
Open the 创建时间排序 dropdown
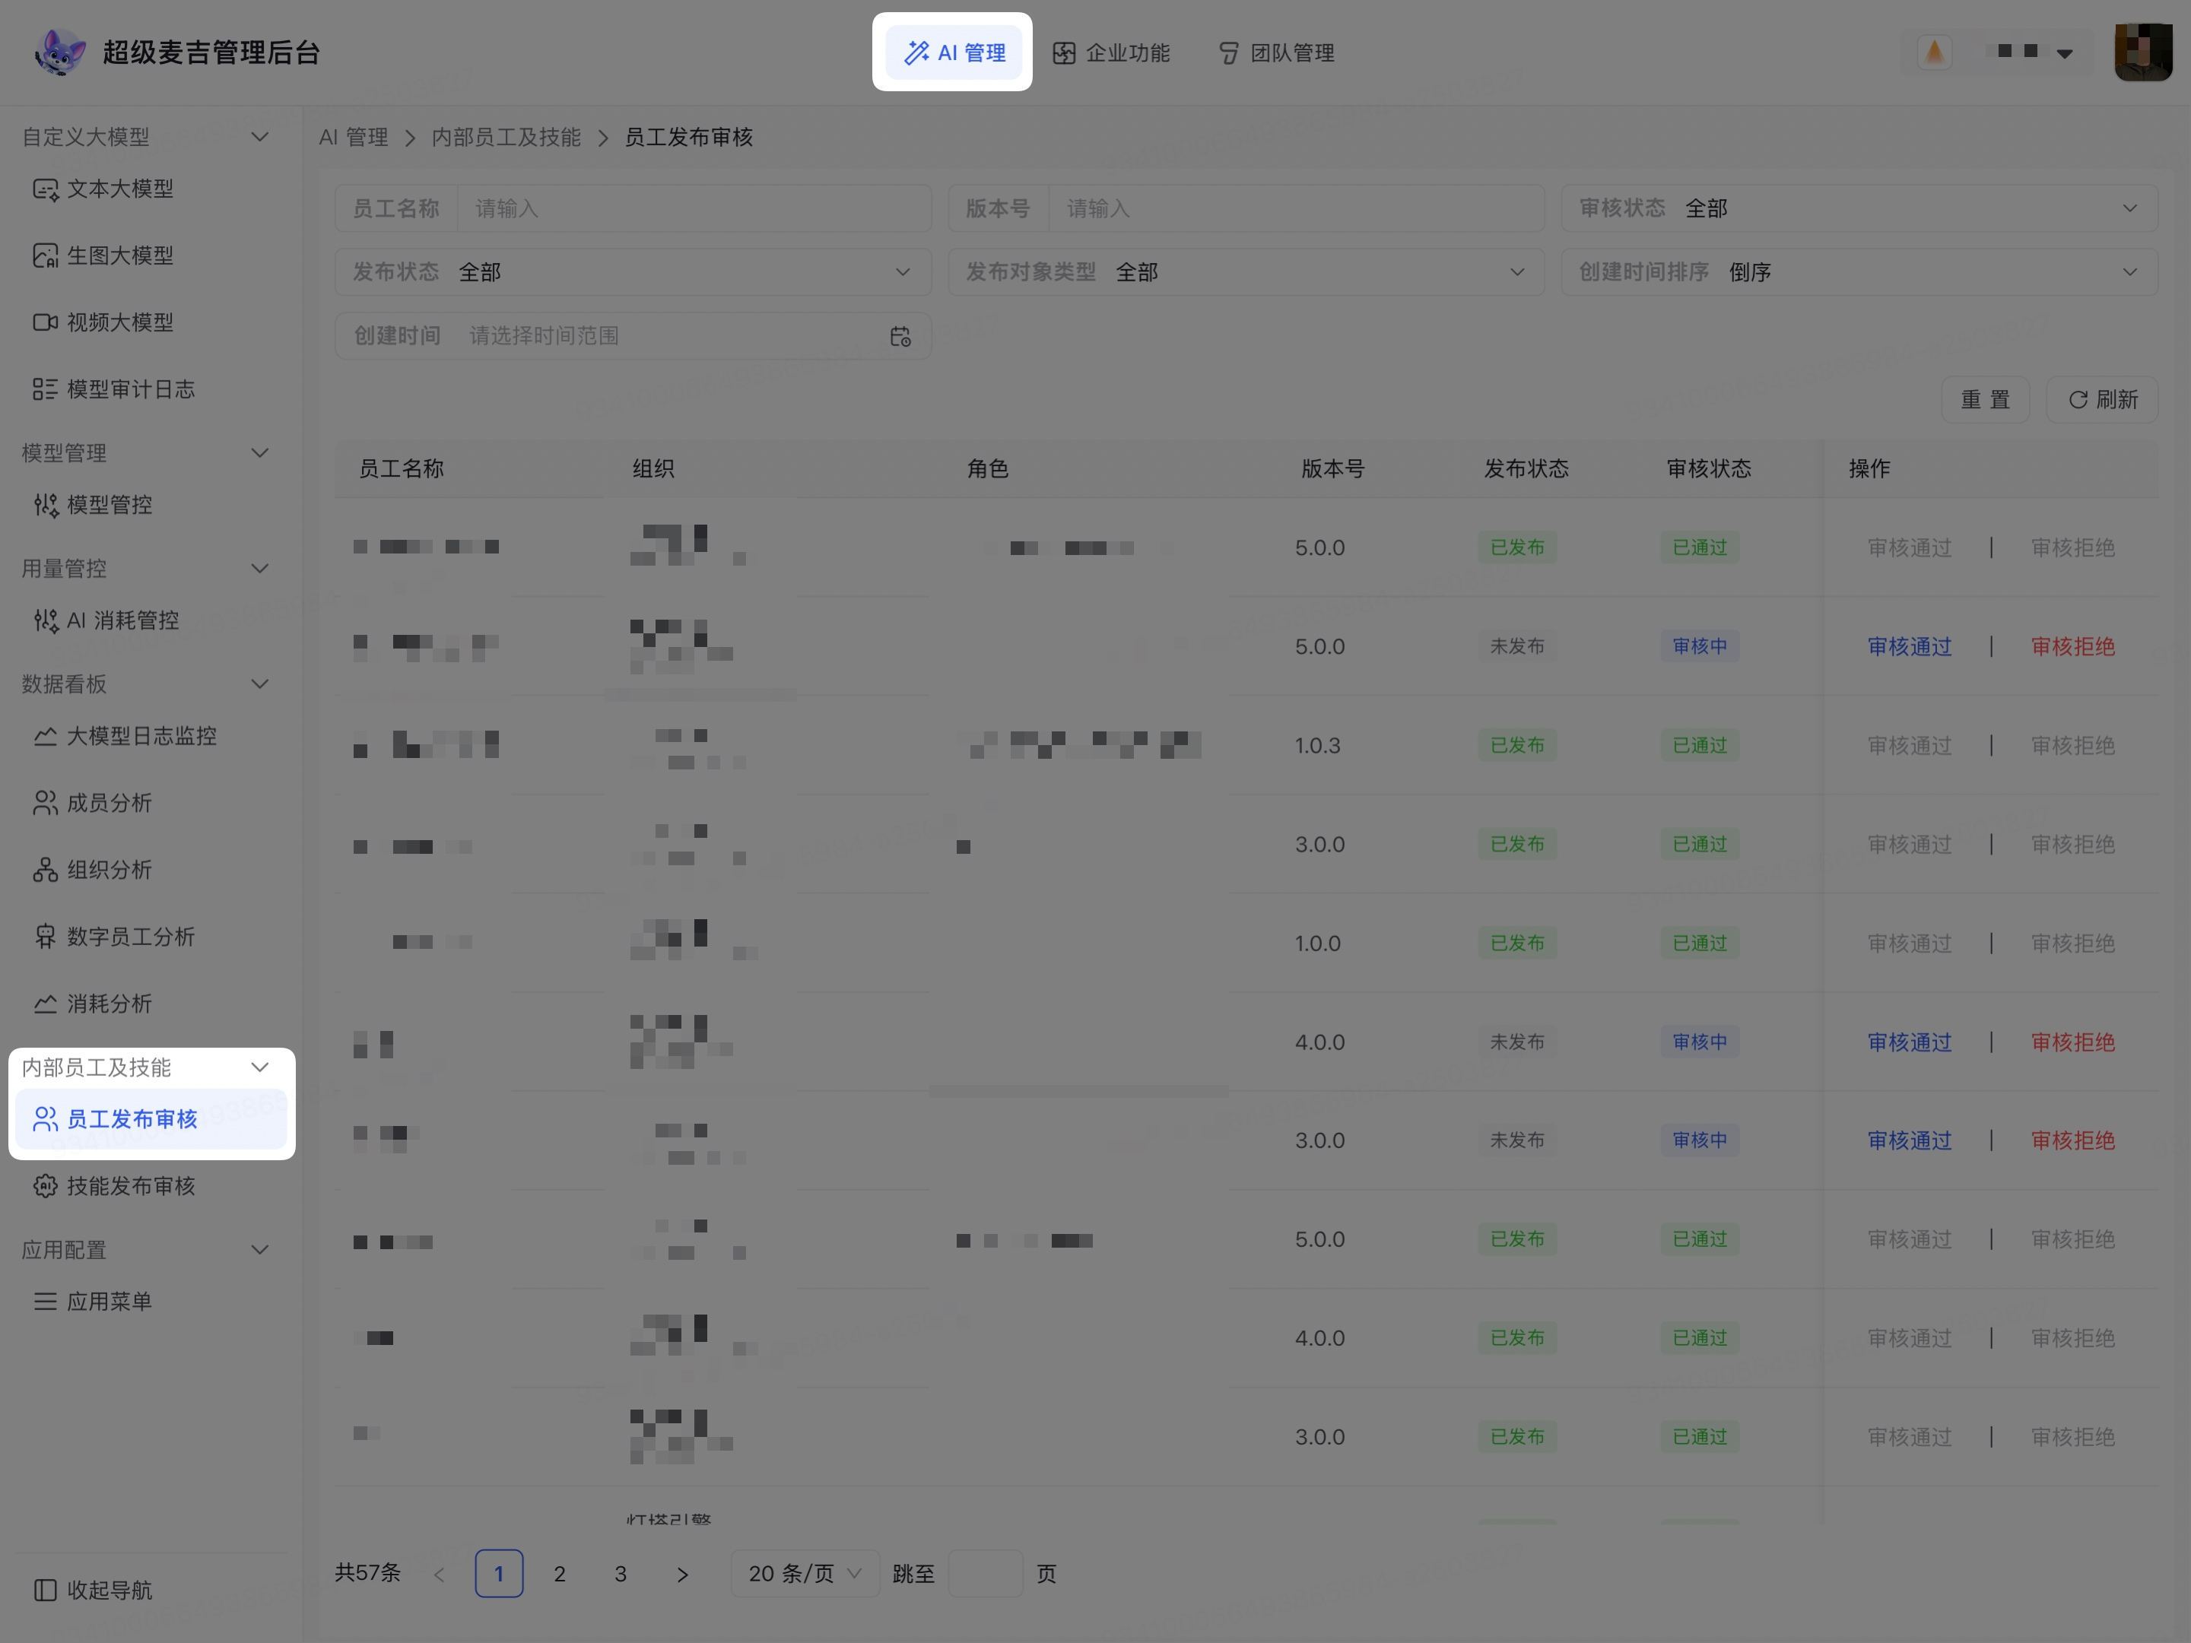pos(1859,272)
